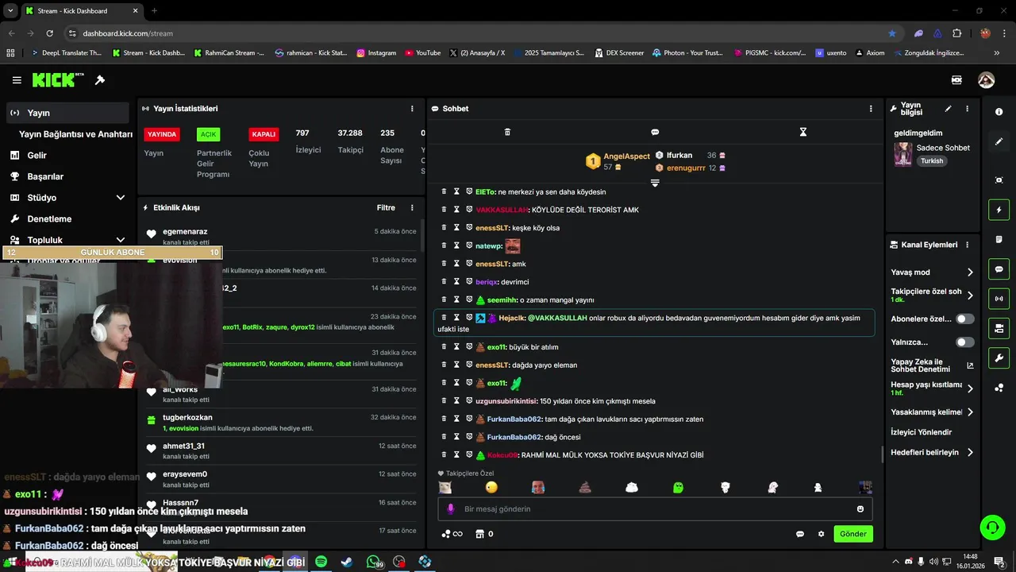Expand the Topluluk sidebar section

(121, 240)
